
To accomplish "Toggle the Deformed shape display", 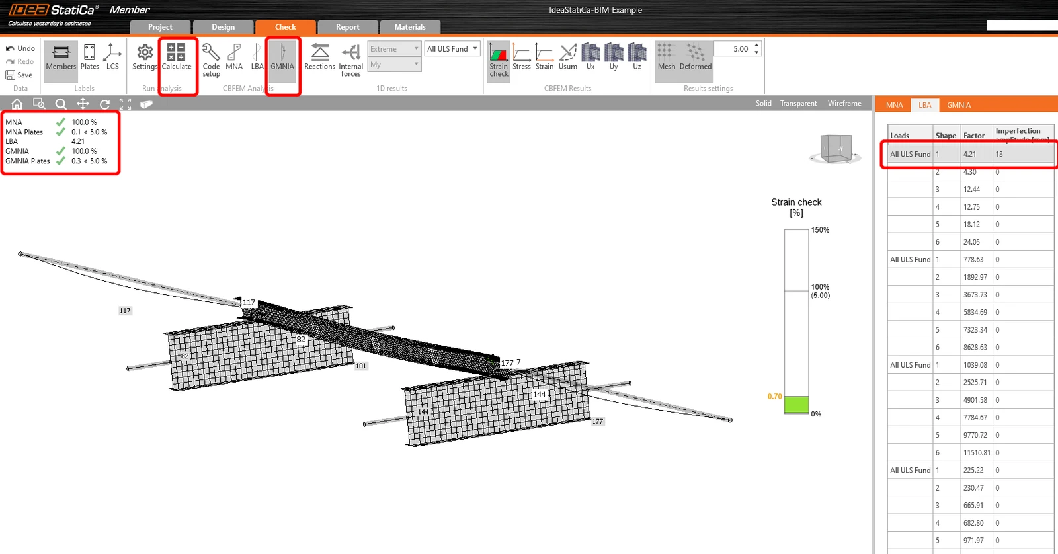I will pos(696,58).
